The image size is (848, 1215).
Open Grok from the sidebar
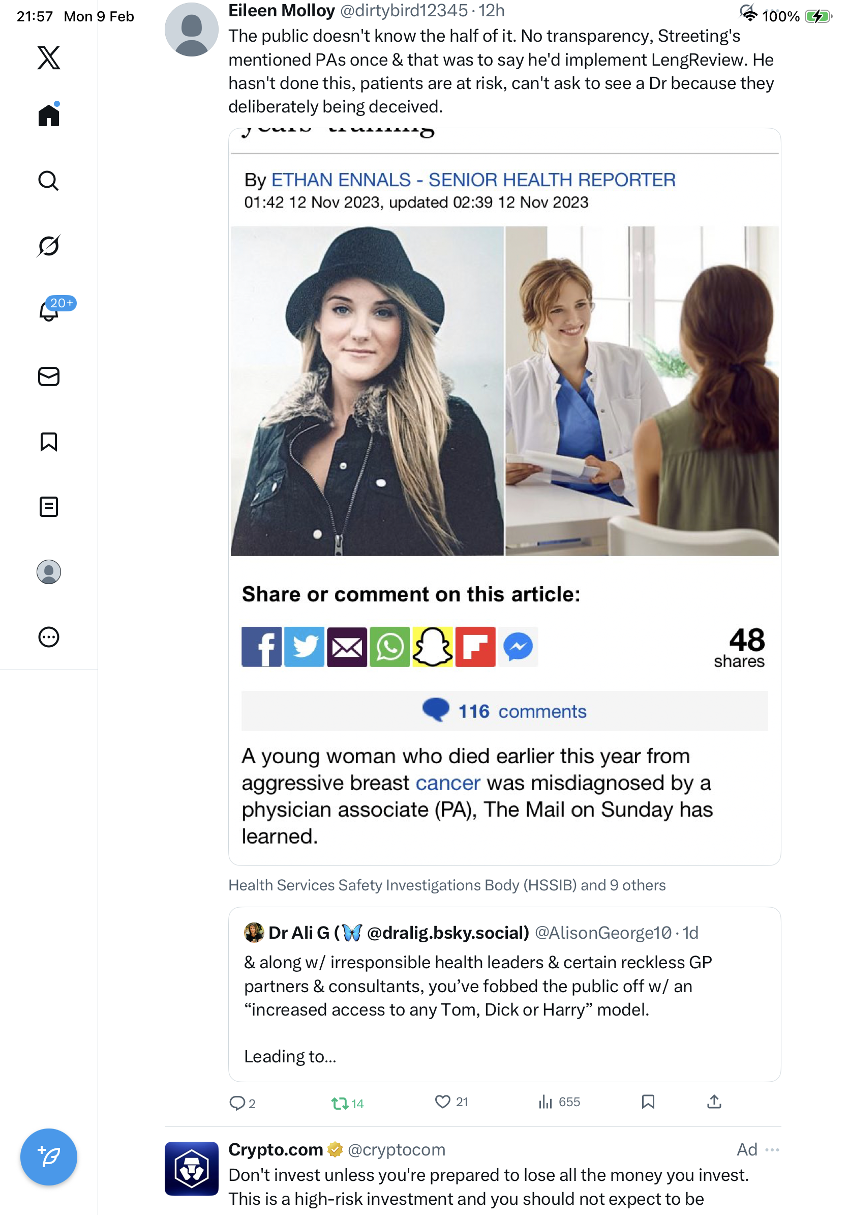pos(49,246)
